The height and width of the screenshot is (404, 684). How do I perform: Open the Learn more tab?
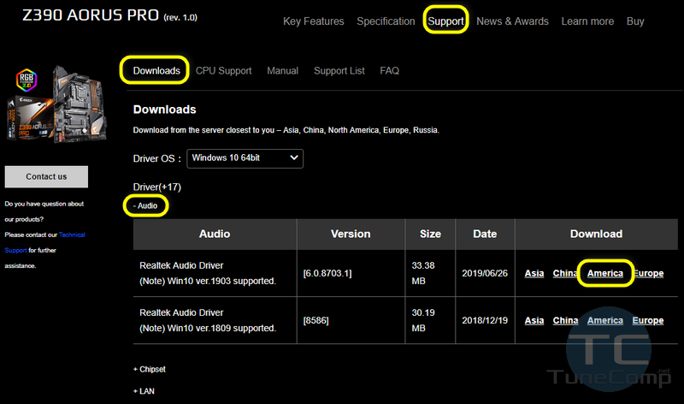(x=587, y=21)
